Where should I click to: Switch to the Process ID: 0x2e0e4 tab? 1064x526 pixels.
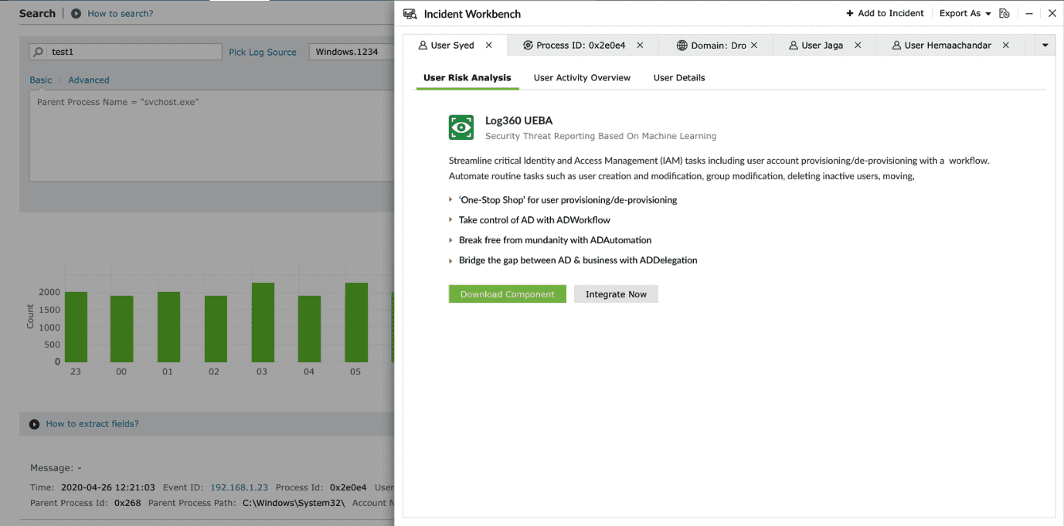(581, 46)
